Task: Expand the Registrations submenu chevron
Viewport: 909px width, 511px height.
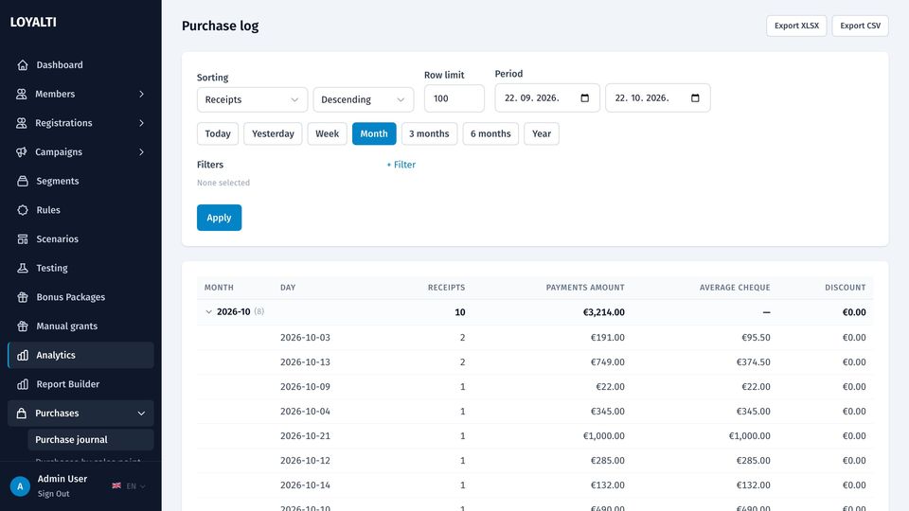Action: pyautogui.click(x=141, y=123)
